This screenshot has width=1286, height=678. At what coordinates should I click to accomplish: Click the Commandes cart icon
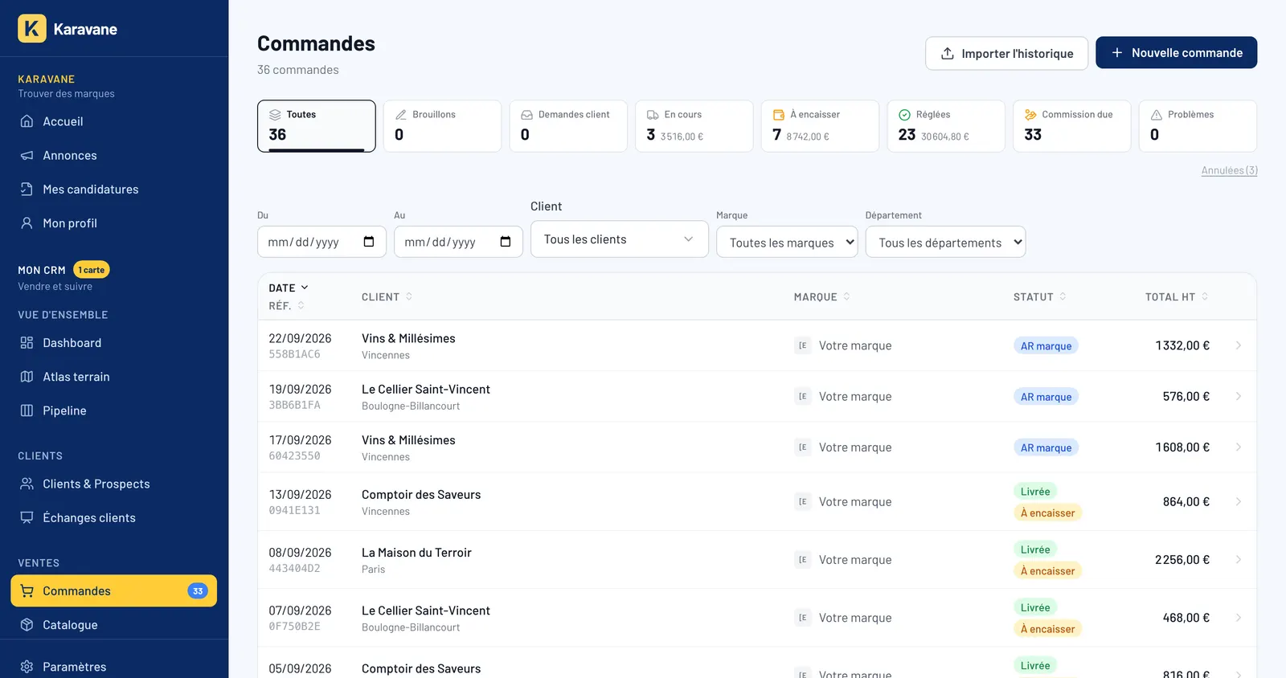tap(27, 591)
